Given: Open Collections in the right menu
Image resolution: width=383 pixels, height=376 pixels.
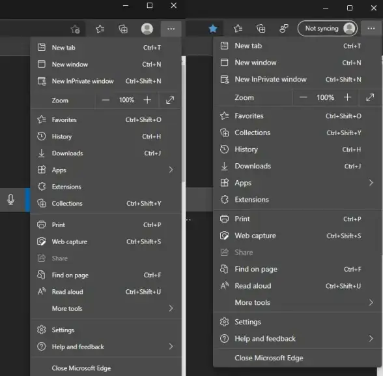Looking at the screenshot, I should (x=297, y=133).
